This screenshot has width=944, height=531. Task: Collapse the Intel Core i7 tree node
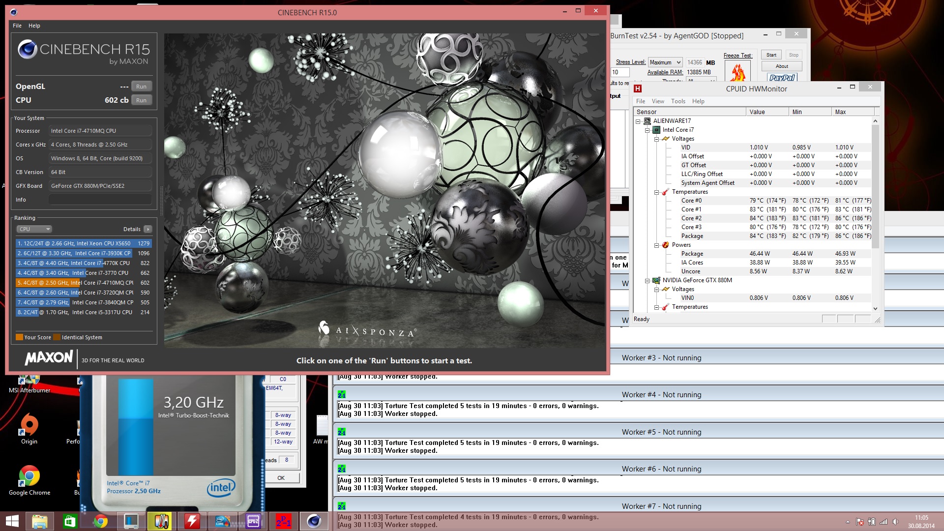[x=648, y=130]
